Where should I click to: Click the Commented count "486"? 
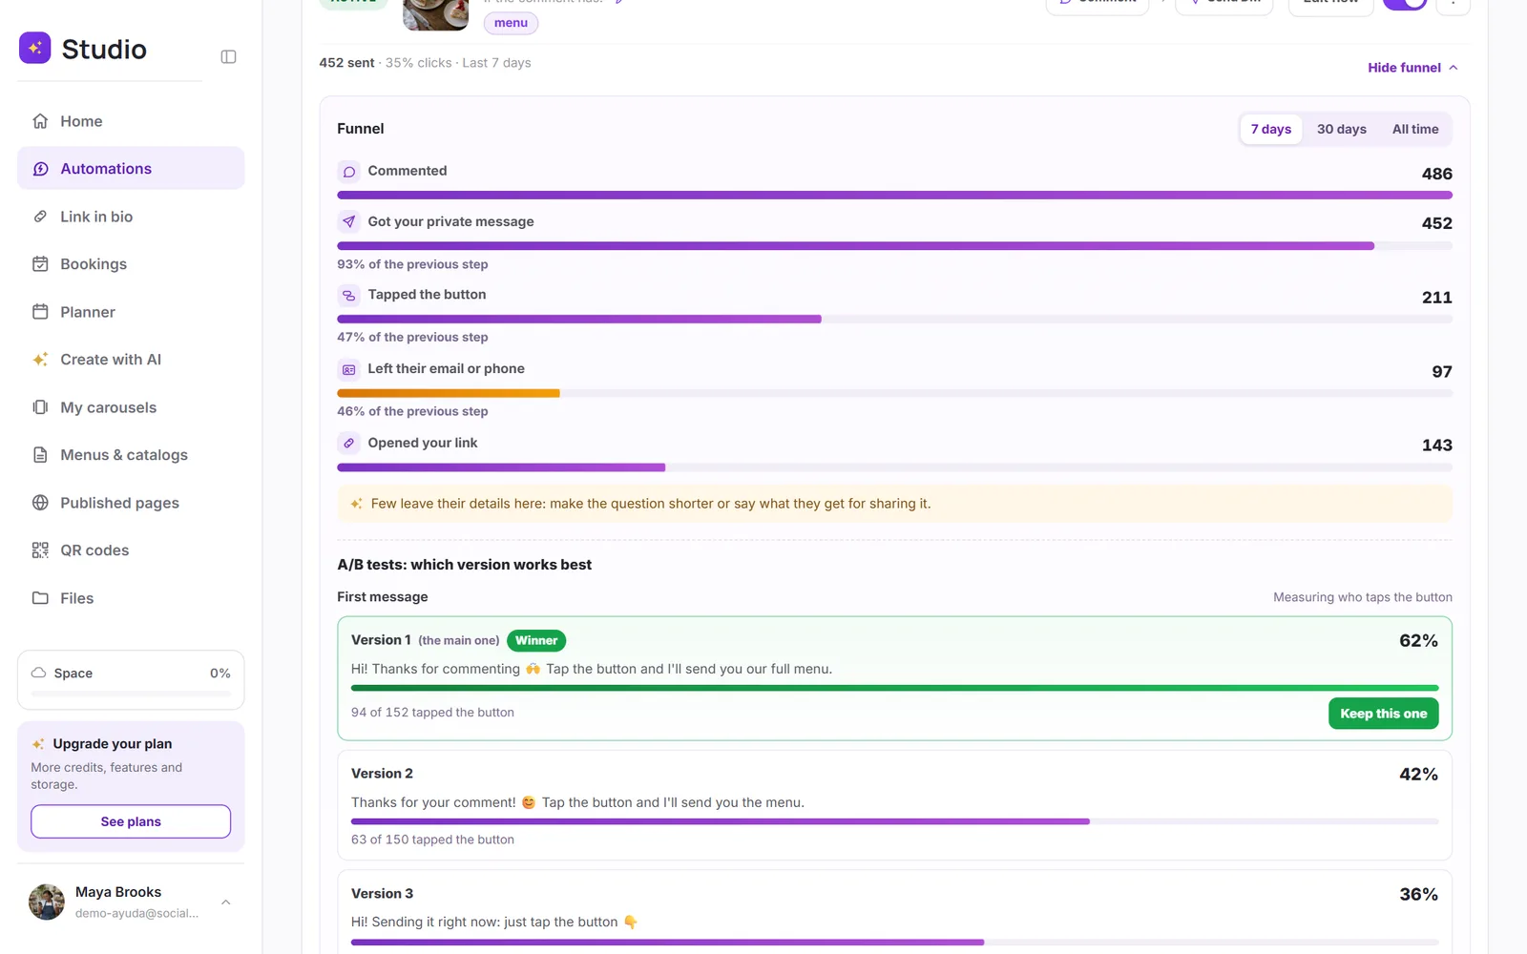point(1436,174)
